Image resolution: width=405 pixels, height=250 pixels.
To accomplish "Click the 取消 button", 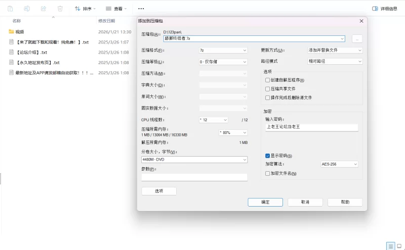I will pyautogui.click(x=305, y=202).
